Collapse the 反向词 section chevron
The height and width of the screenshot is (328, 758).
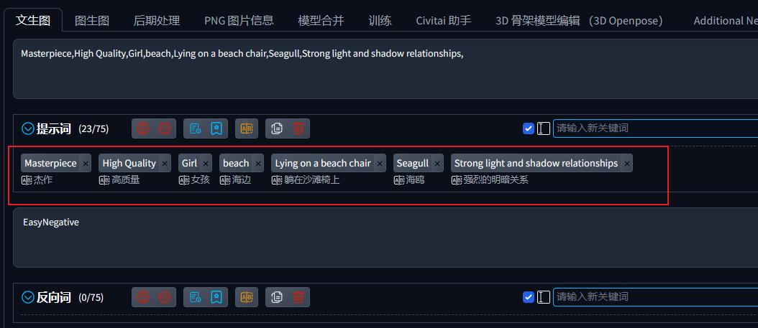(x=29, y=298)
